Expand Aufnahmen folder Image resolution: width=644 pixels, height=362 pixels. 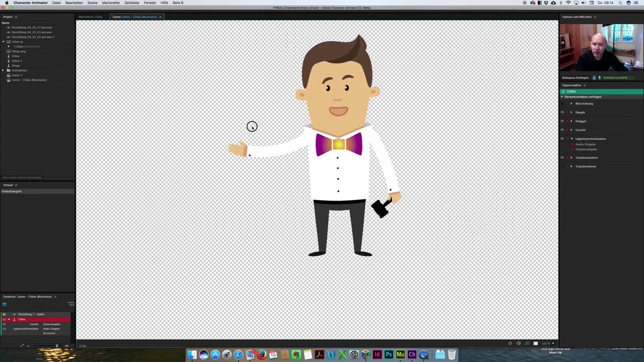click(4, 70)
